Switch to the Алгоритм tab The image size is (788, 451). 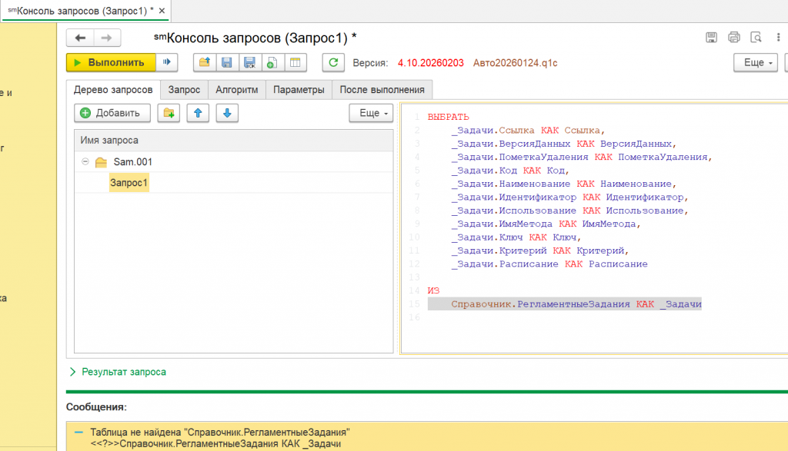(236, 90)
